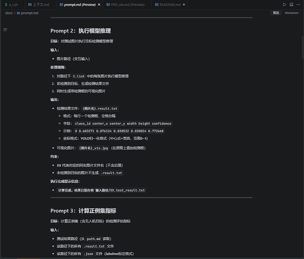Click the "输入路径/XX.test_result.txt" code line

101,190
